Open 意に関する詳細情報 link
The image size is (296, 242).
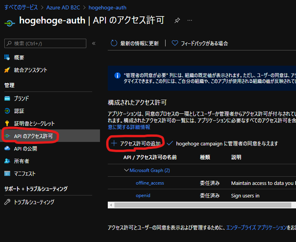click(x=129, y=127)
